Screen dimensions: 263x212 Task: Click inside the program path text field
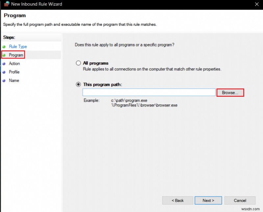click(x=149, y=92)
